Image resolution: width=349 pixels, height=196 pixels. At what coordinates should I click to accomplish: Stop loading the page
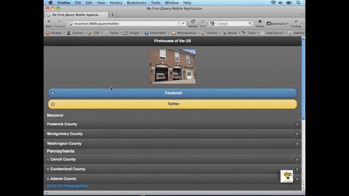click(203, 23)
